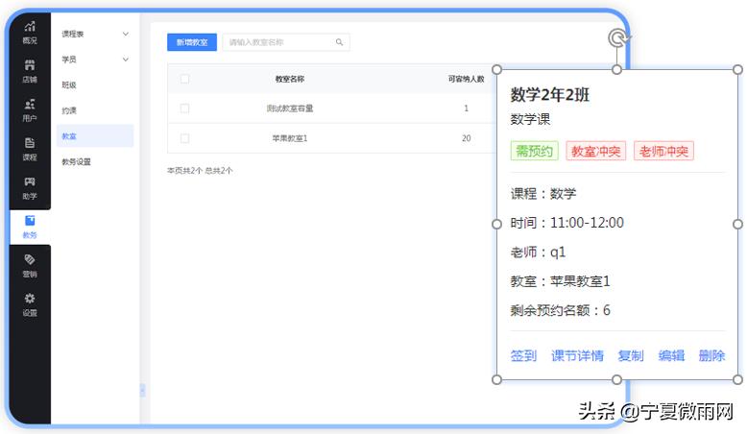The height and width of the screenshot is (434, 747).
Task: Click the blue 新增教室 button
Action: tap(192, 42)
